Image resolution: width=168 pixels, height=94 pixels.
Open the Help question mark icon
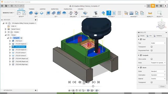(161, 6)
